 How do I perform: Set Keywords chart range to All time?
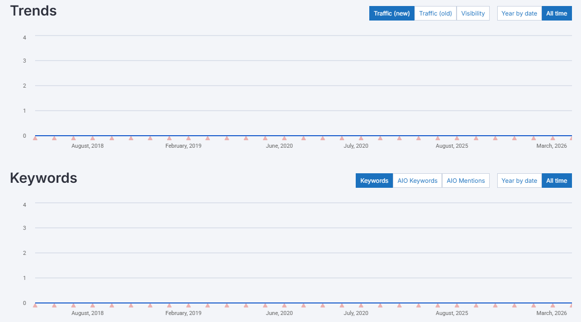[x=556, y=181]
